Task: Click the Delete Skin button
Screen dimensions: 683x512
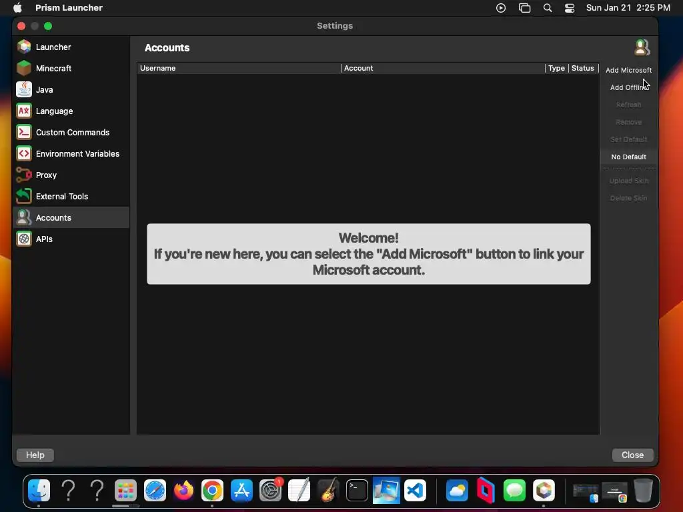Action: click(628, 198)
